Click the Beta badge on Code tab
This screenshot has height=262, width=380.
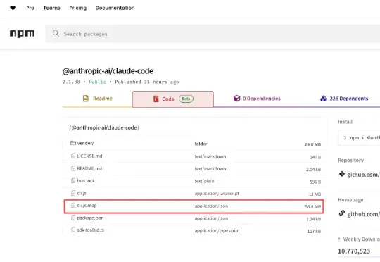pyautogui.click(x=186, y=99)
